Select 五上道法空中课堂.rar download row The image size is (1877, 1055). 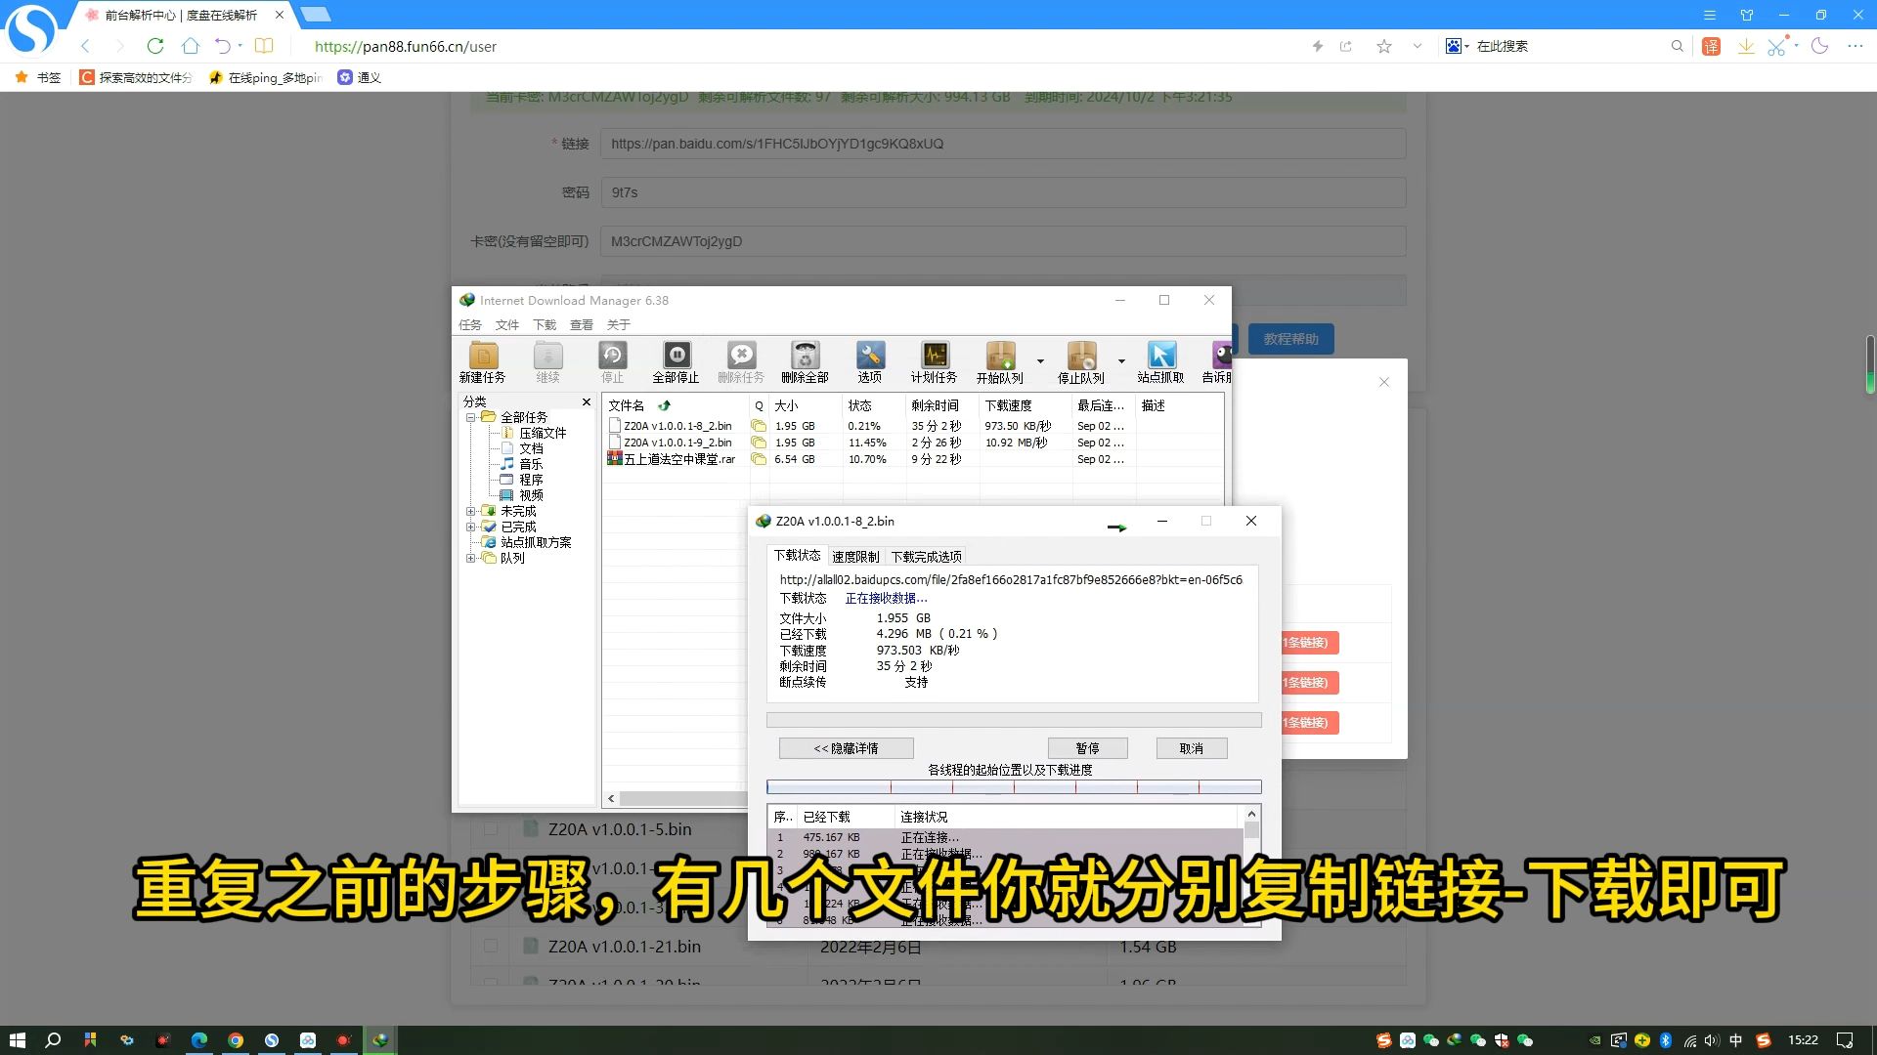(x=913, y=459)
